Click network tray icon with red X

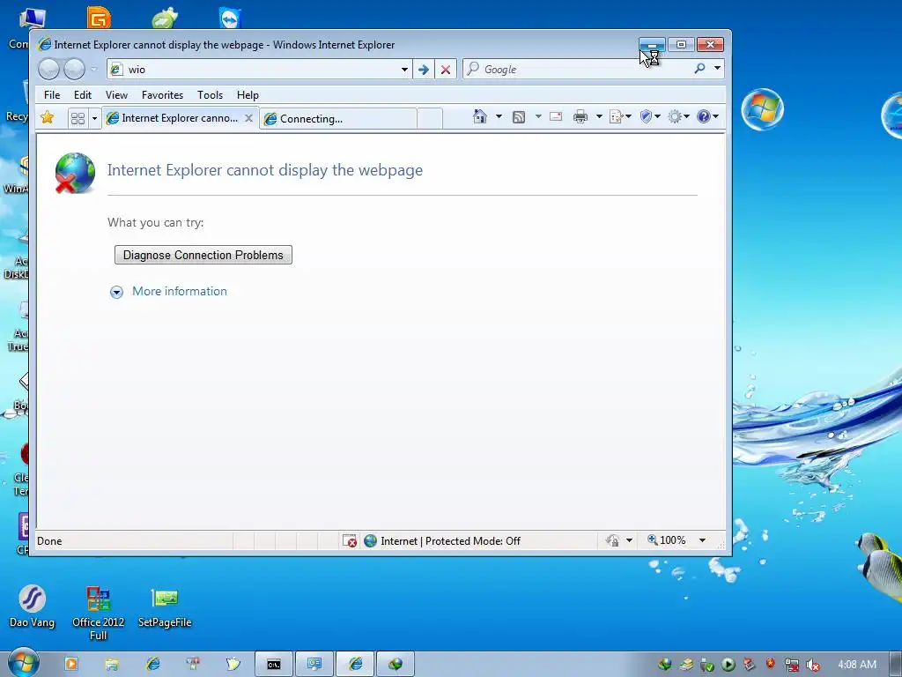tap(792, 666)
